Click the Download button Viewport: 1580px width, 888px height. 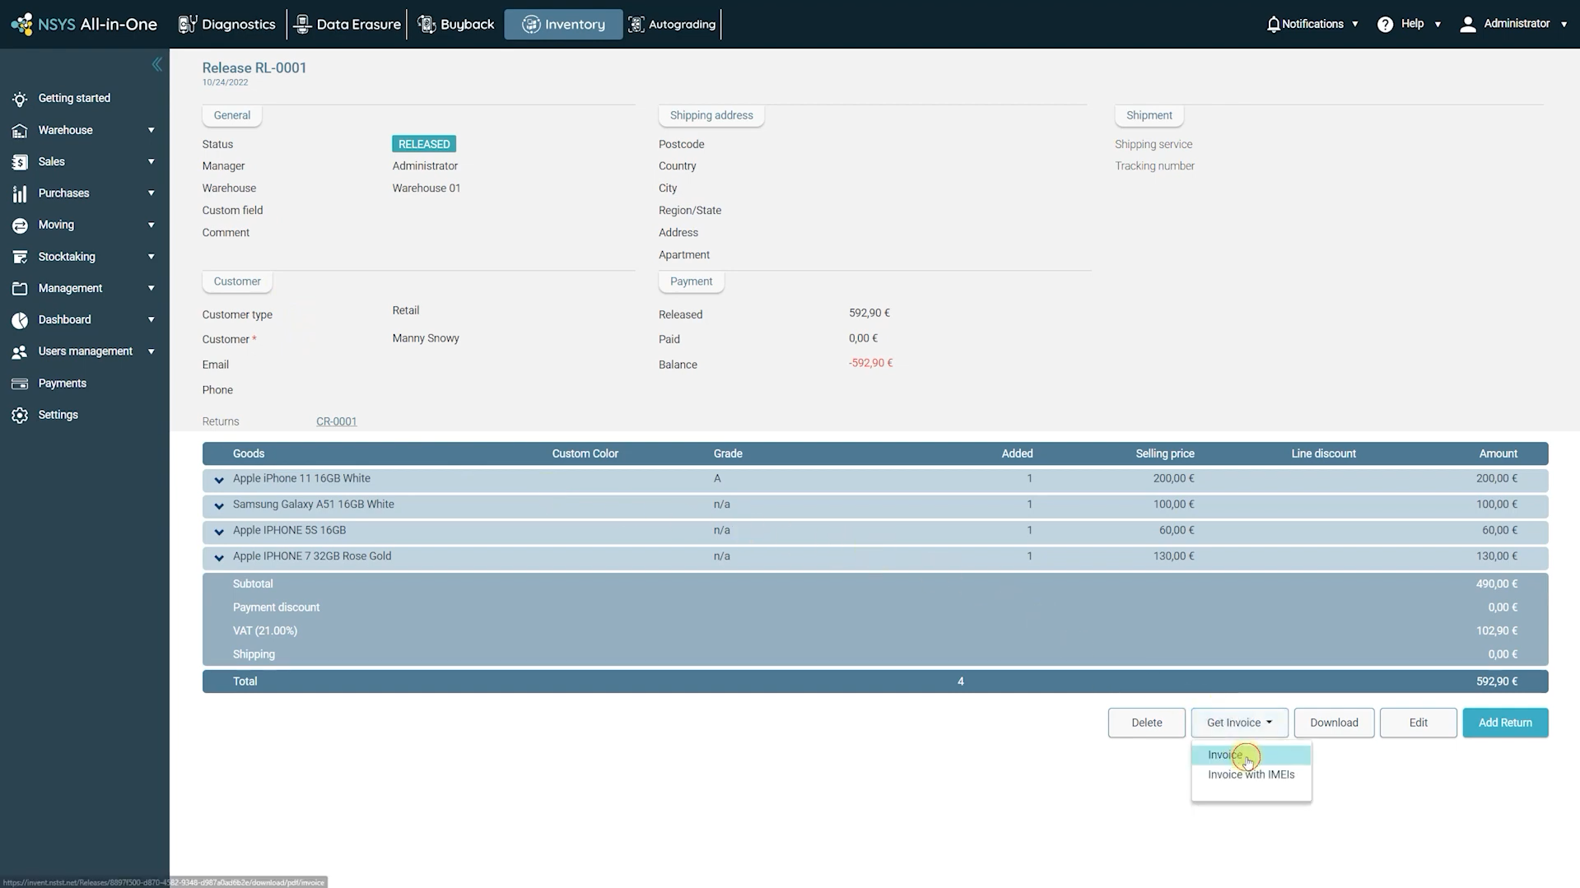coord(1334,723)
